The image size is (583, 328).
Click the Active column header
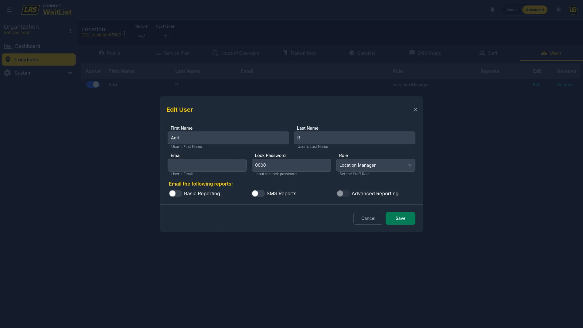pos(93,71)
